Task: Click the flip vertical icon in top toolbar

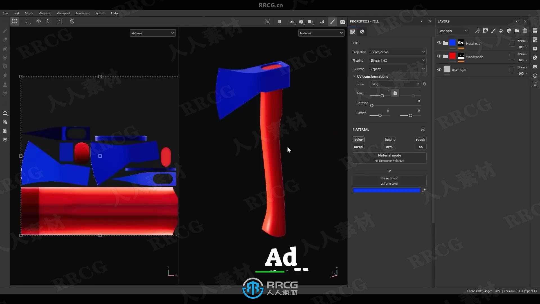Action: point(48,21)
